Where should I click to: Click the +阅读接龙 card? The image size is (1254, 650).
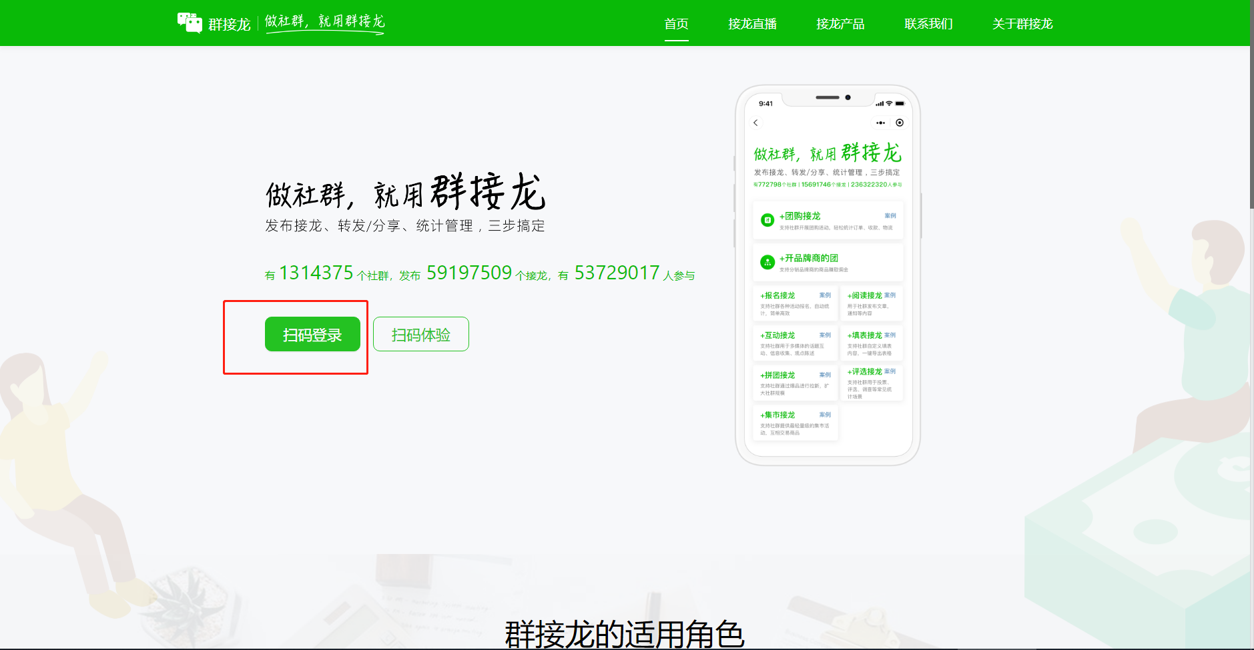click(x=872, y=303)
